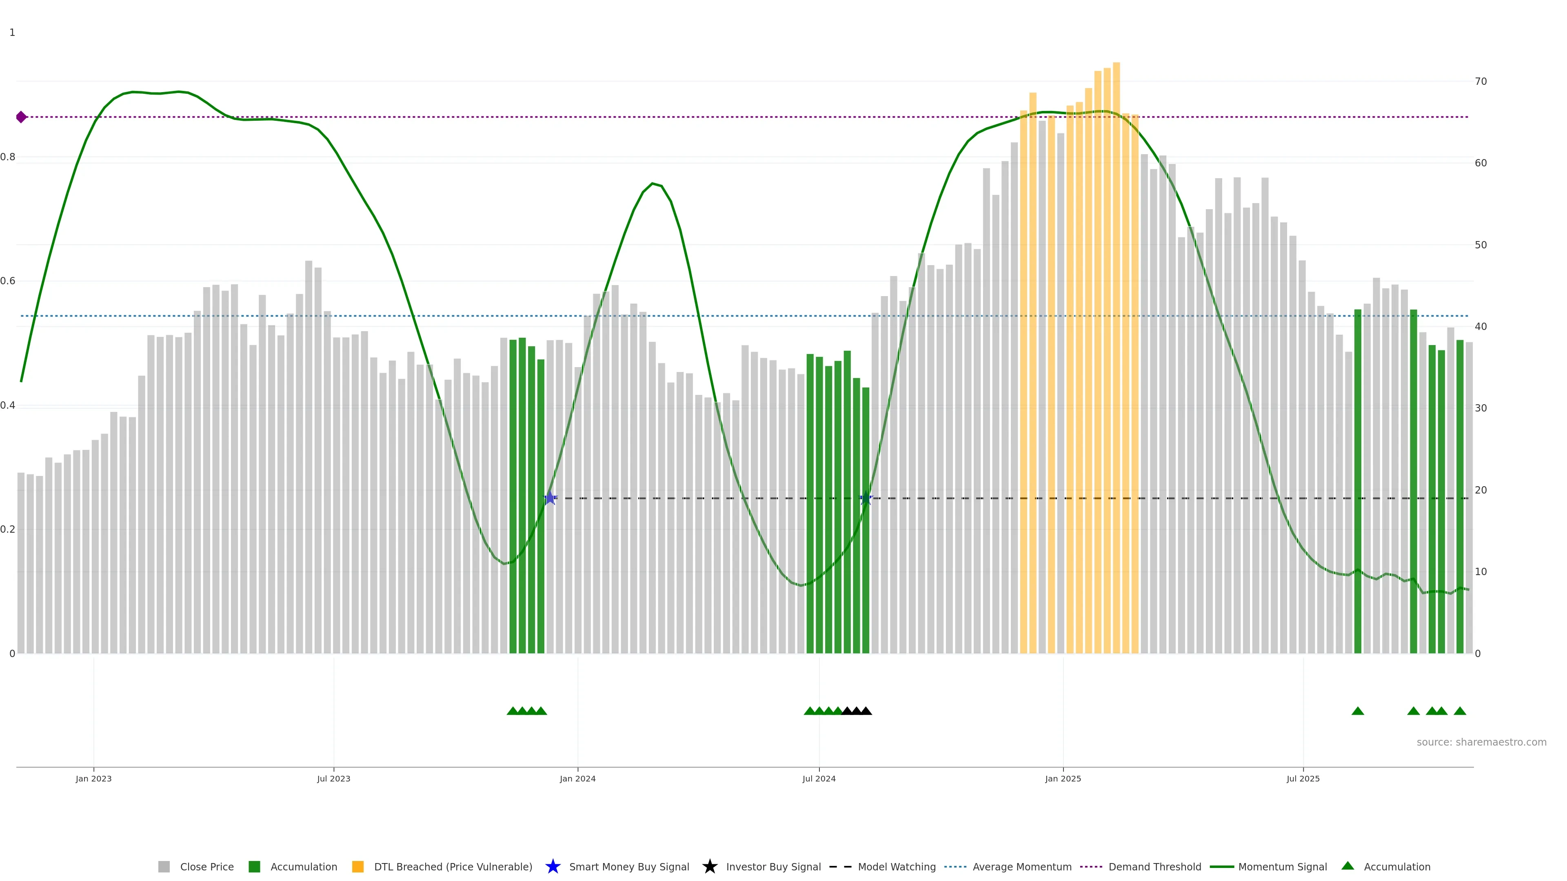Click the Jan 2025 axis label
The image size is (1567, 881).
[x=1063, y=778]
